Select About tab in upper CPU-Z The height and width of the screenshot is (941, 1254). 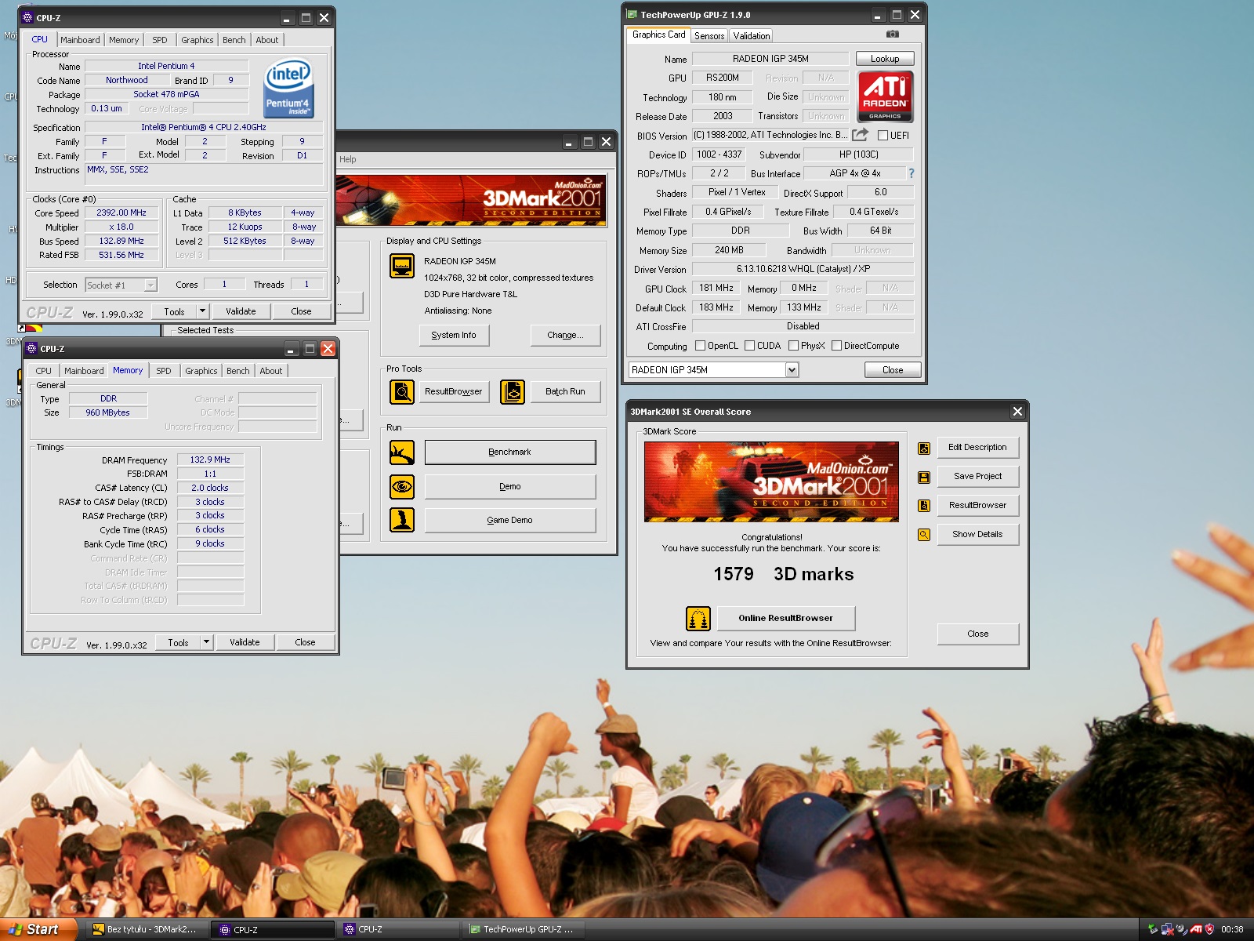click(x=267, y=40)
